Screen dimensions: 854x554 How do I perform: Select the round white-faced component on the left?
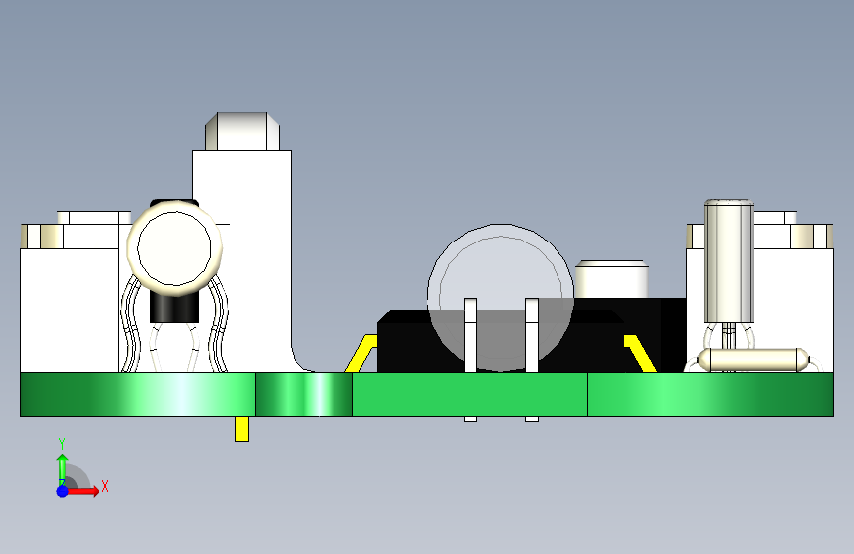coord(174,247)
